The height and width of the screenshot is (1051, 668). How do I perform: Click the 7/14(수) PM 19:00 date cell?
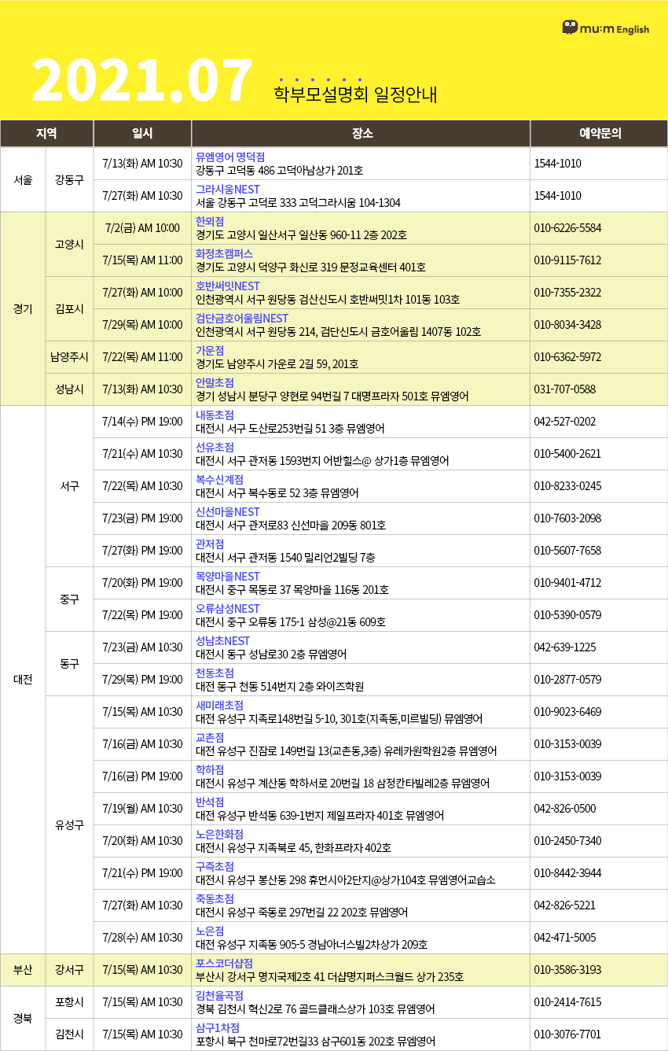tap(142, 422)
